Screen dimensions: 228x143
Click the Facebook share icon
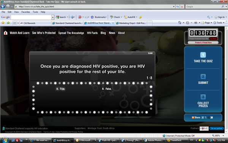(x=203, y=117)
